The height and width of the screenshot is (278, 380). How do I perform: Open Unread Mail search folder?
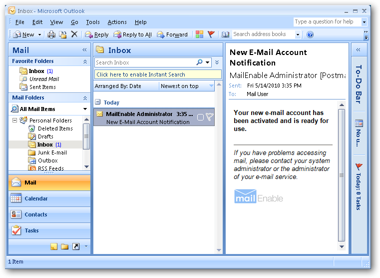[39, 79]
